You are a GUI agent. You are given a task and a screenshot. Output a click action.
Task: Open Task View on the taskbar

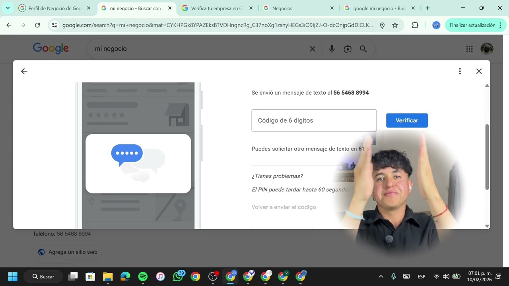pyautogui.click(x=73, y=276)
